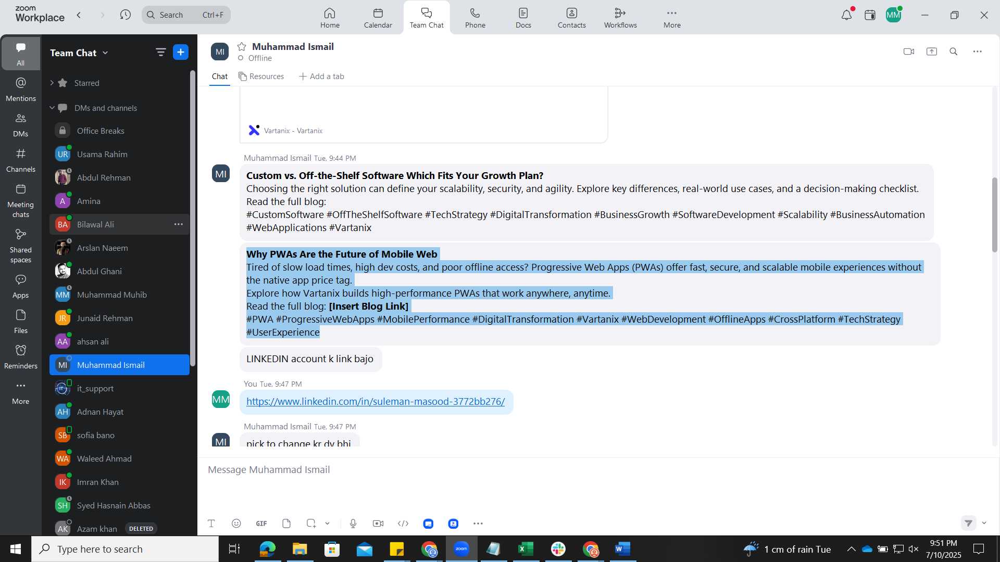Go back using the back arrow
1000x562 pixels.
(79, 15)
